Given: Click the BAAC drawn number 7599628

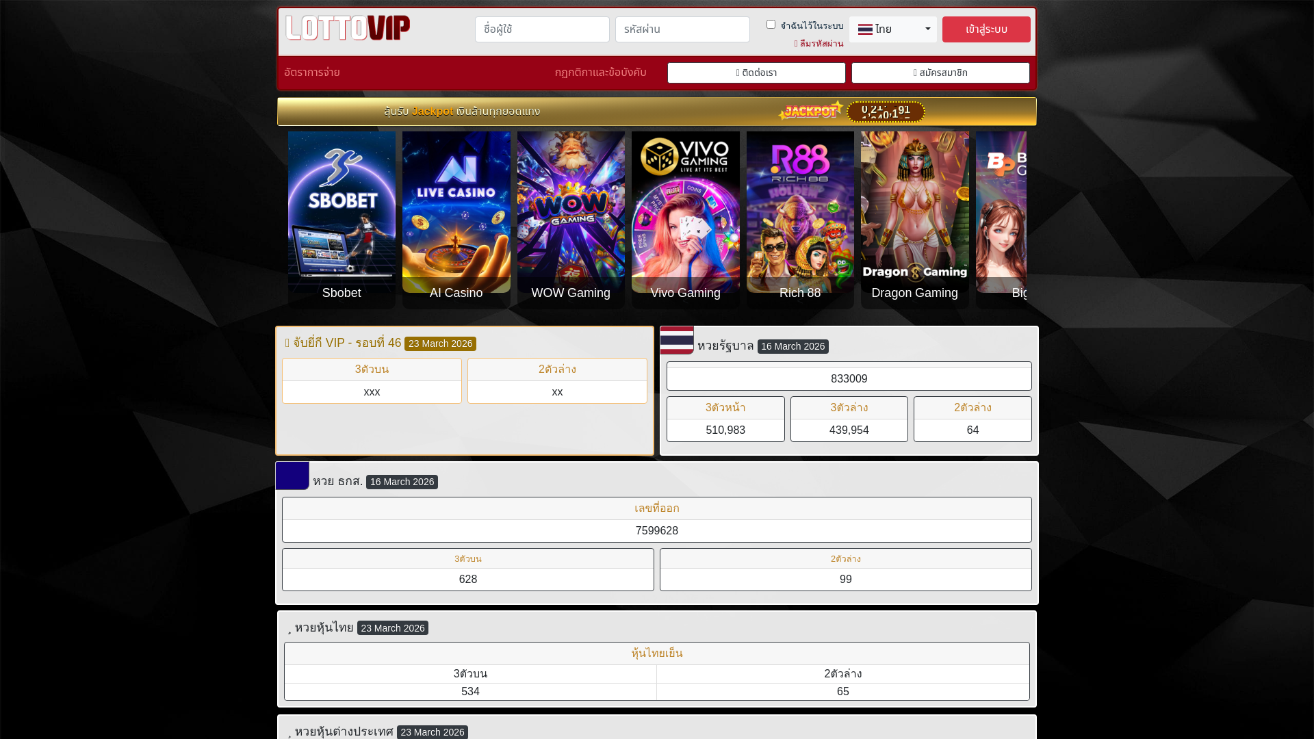Looking at the screenshot, I should (x=657, y=531).
